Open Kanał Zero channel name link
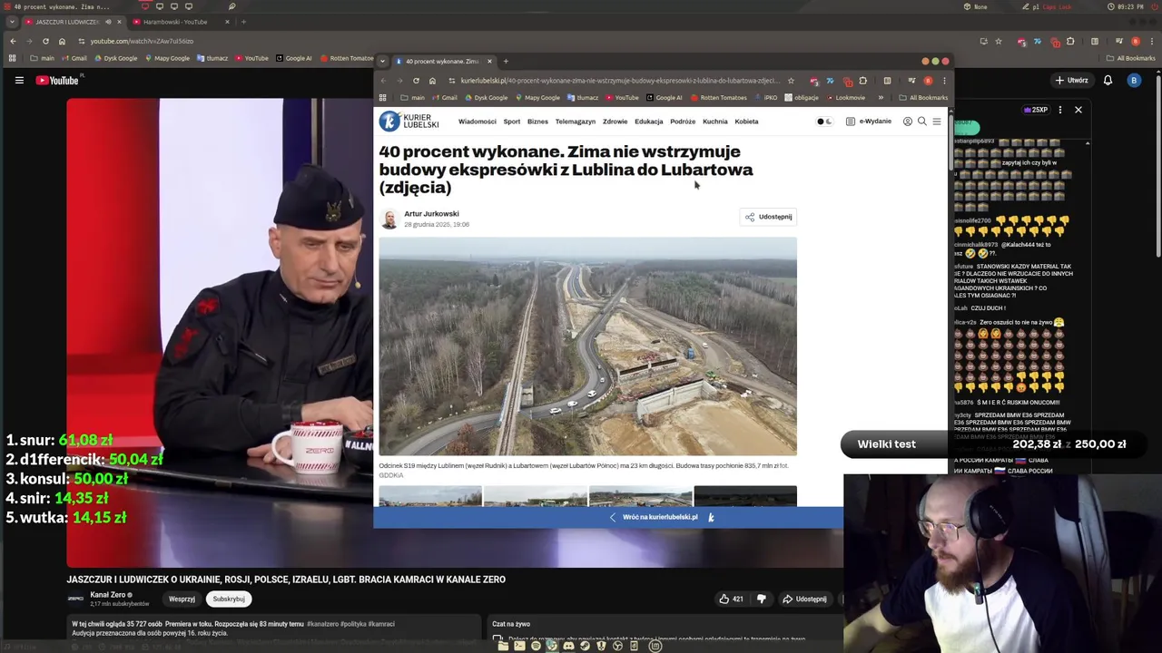This screenshot has width=1162, height=653. pos(108,595)
